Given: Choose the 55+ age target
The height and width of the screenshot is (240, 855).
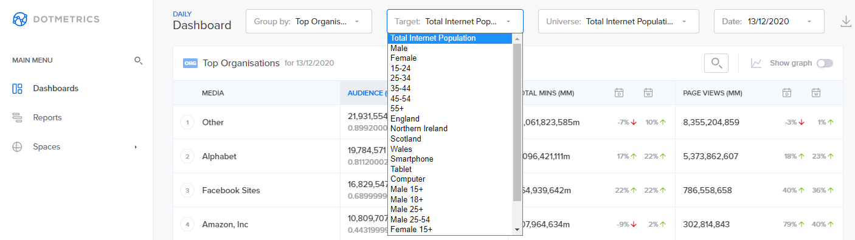Looking at the screenshot, I should click(451, 108).
